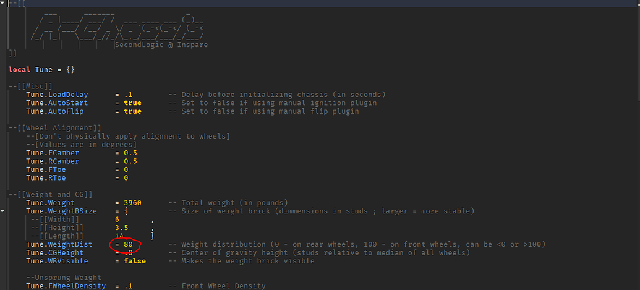Collapse the Tune.WeightBSize table fold arrow

3,211
